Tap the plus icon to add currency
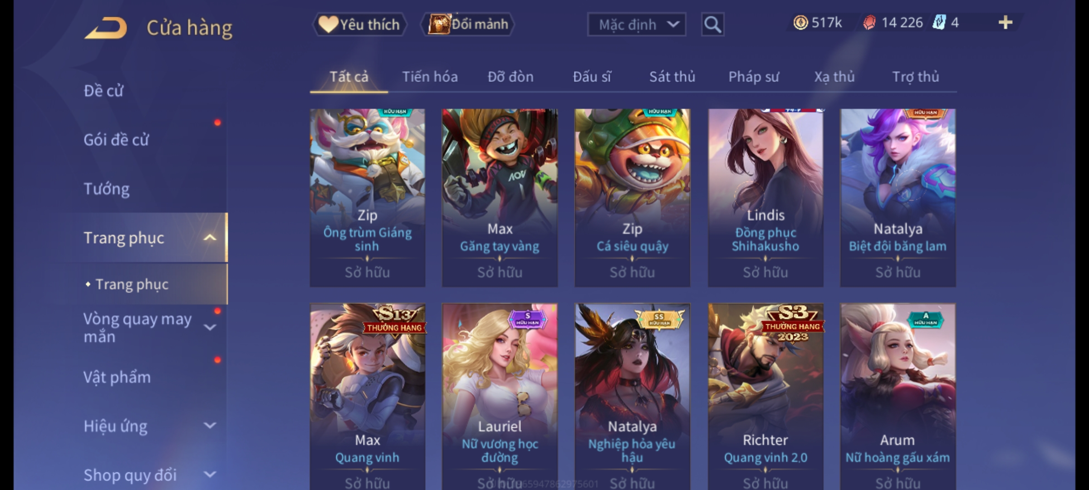Screen dimensions: 1089x490 (1006, 23)
